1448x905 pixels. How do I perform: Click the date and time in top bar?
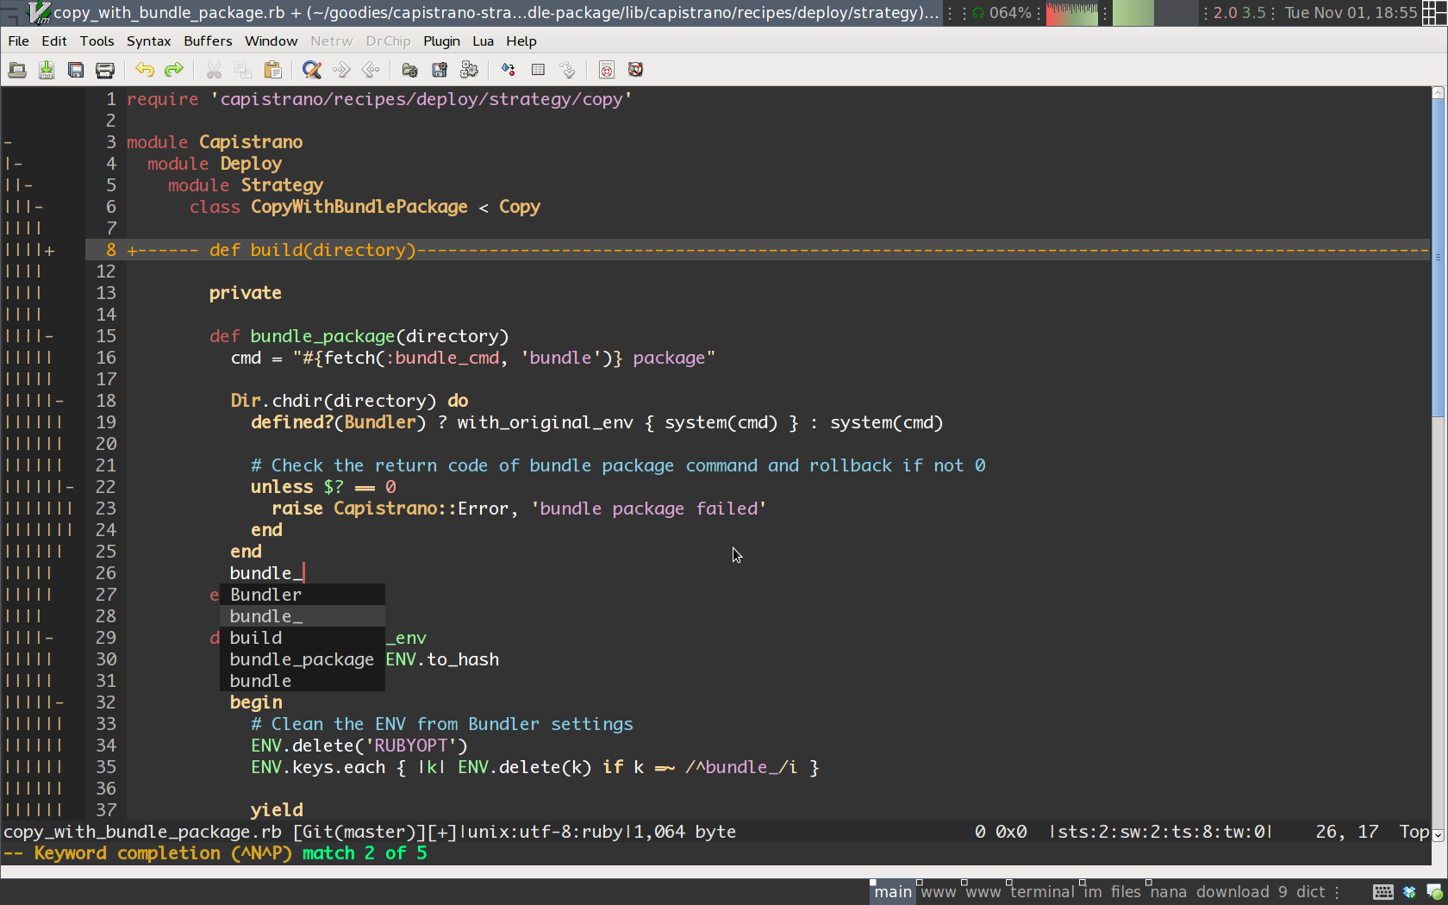[1351, 13]
